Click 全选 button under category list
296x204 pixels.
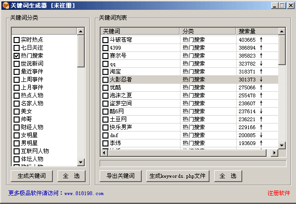pyautogui.click(x=72, y=176)
